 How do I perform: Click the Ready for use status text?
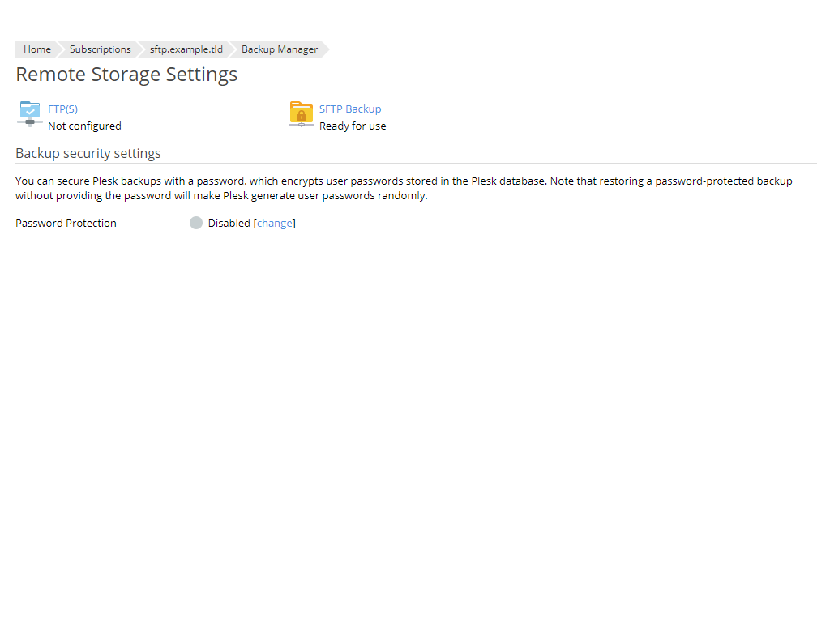353,126
